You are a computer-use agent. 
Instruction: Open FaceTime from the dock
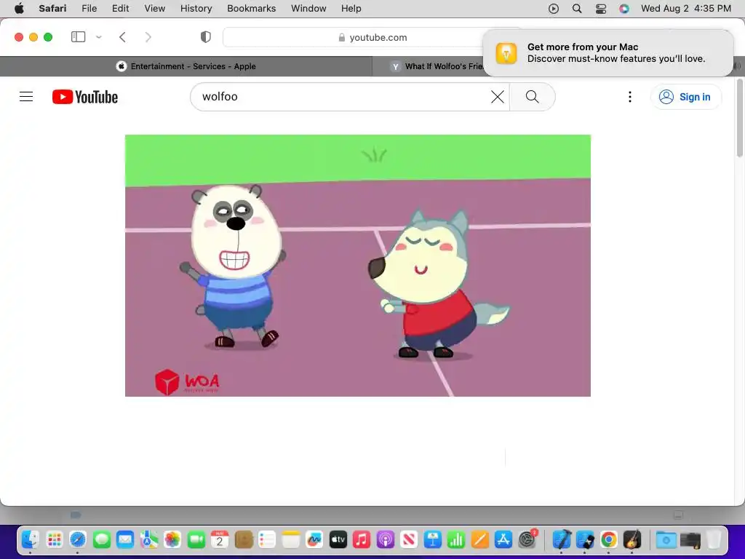click(x=196, y=539)
